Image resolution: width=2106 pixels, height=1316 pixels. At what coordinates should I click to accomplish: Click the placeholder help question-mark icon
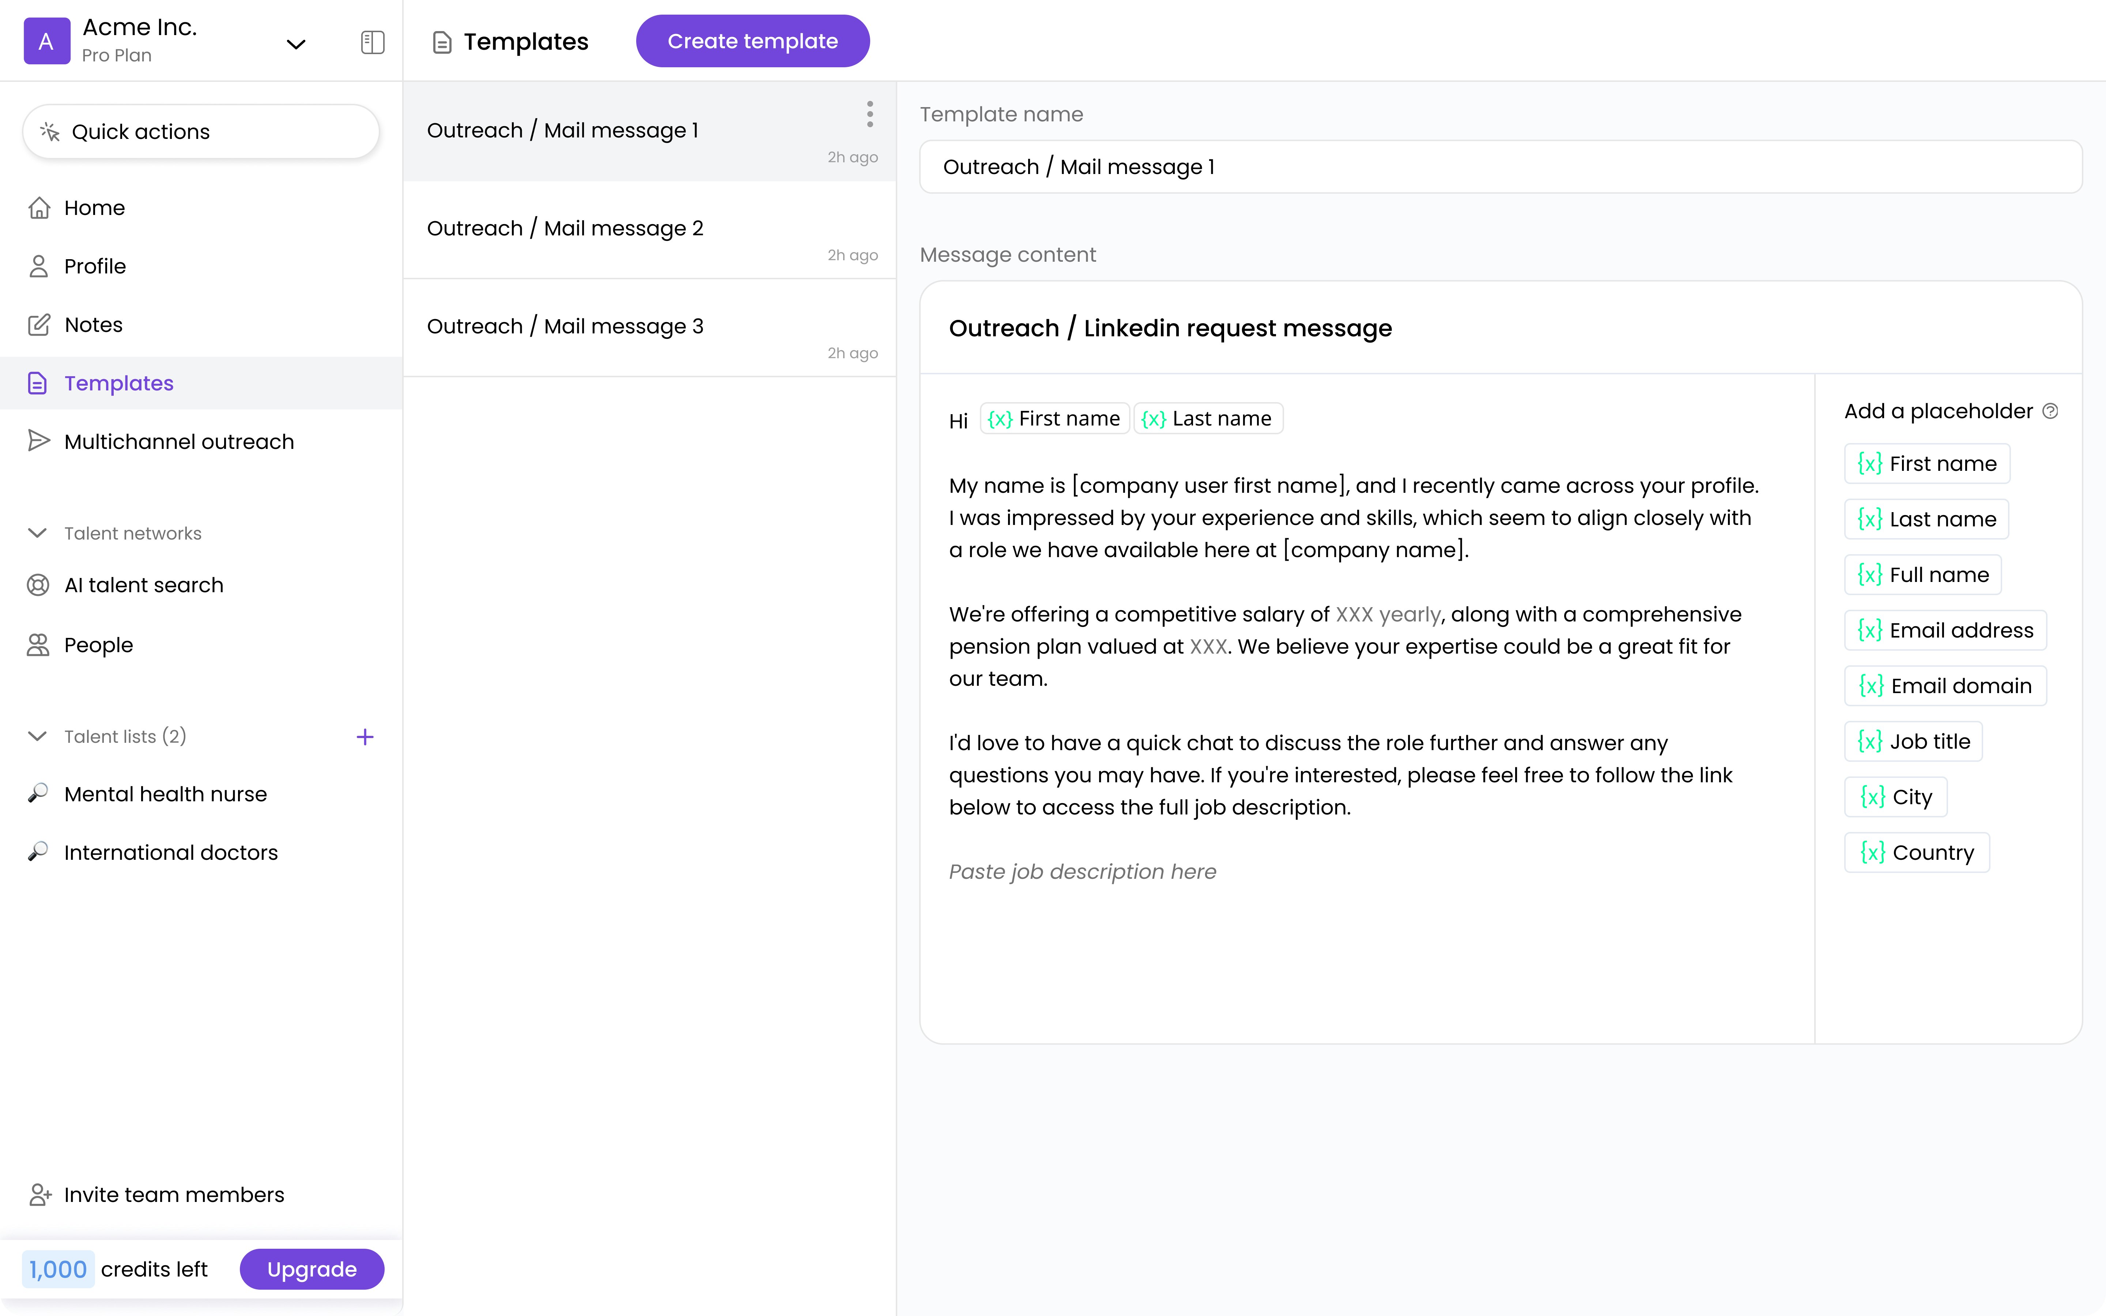coord(2050,411)
